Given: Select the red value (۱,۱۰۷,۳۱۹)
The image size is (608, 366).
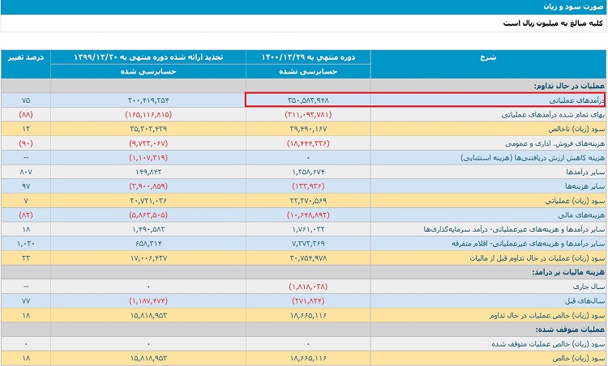Looking at the screenshot, I should 148,158.
